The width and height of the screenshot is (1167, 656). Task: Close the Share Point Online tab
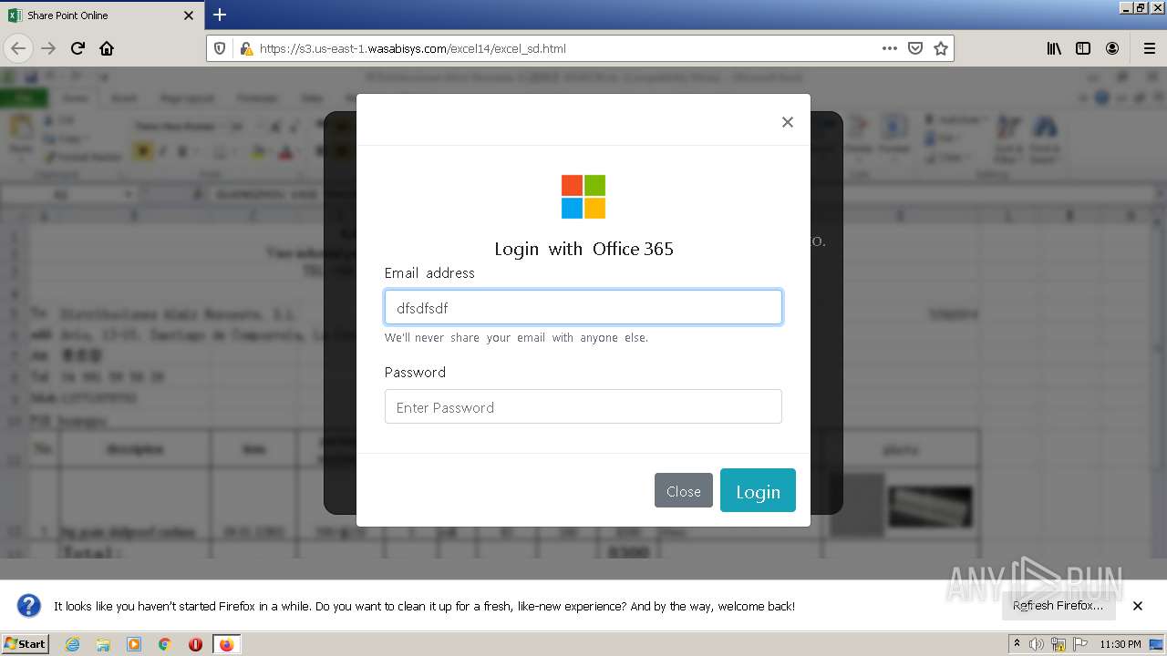pos(189,15)
